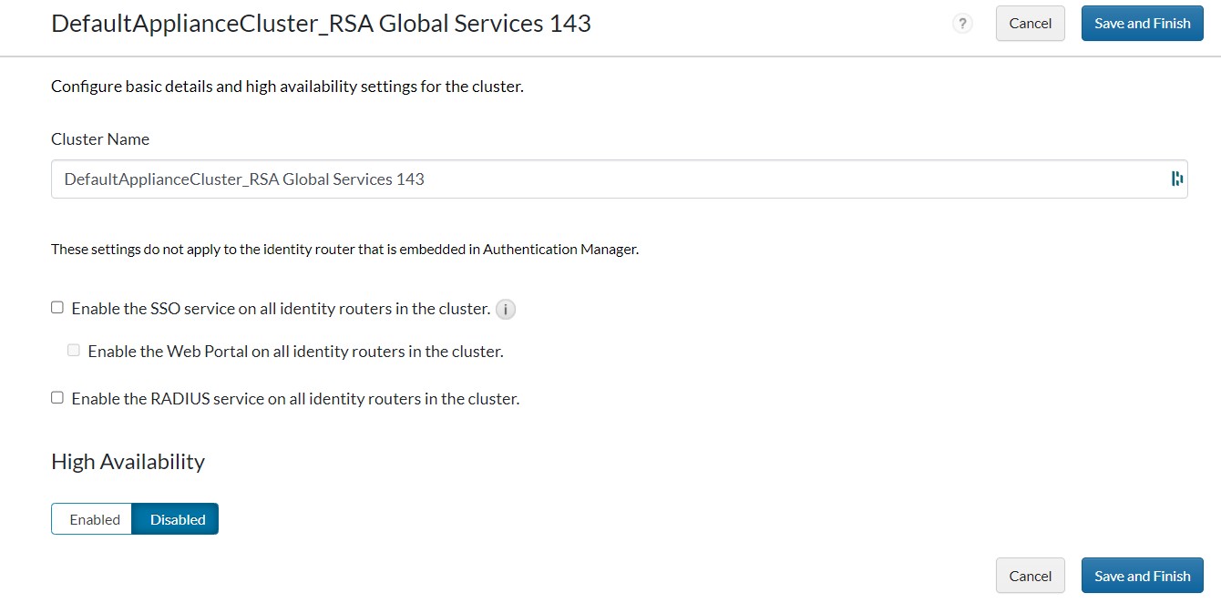Click the DefaultApplianceCluster page title heading
This screenshot has height=603, width=1221.
click(321, 24)
